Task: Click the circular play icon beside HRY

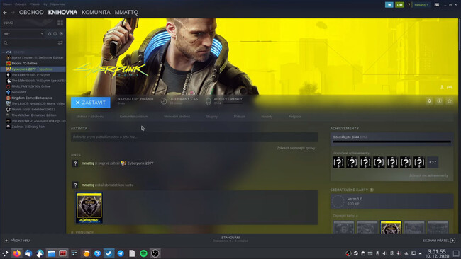Action: point(61,34)
